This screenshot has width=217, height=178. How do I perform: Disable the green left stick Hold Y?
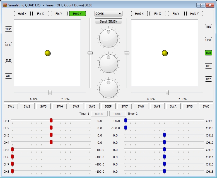click(78, 14)
